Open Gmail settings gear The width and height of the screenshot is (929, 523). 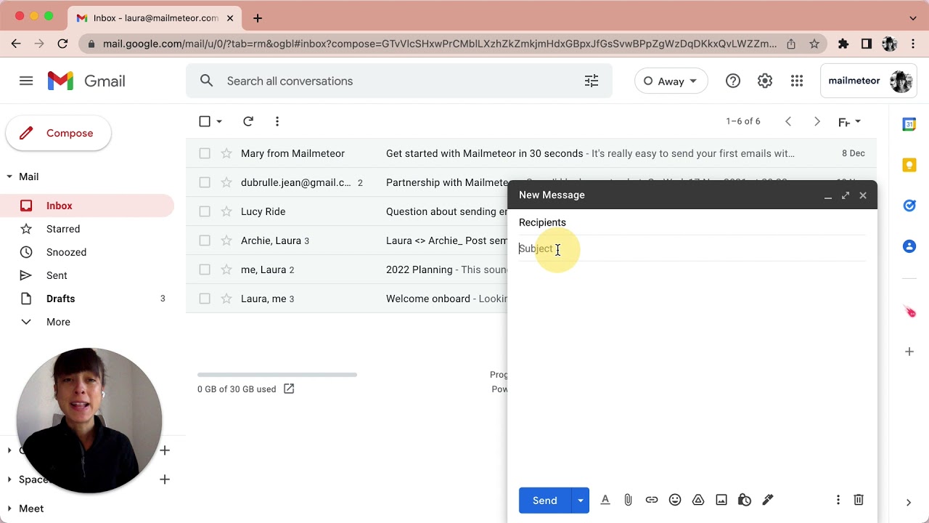coord(765,81)
